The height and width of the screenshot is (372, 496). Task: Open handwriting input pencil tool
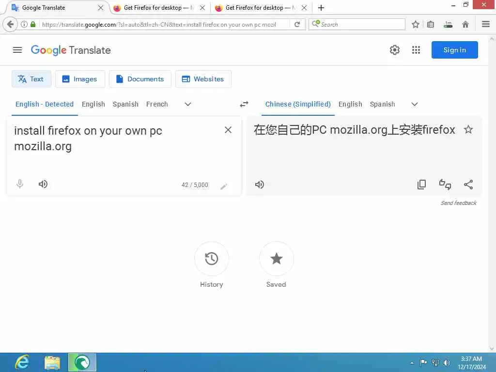tap(224, 186)
